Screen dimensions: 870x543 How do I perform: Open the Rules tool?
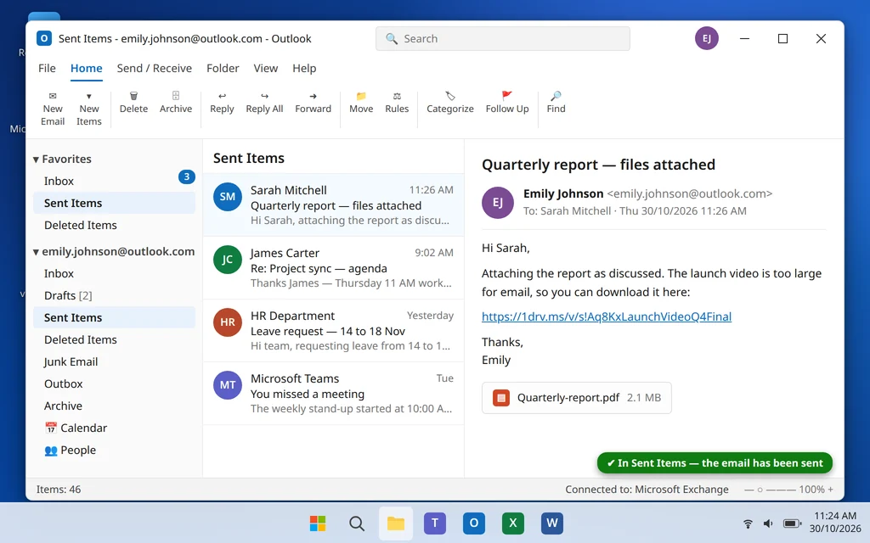coord(397,103)
